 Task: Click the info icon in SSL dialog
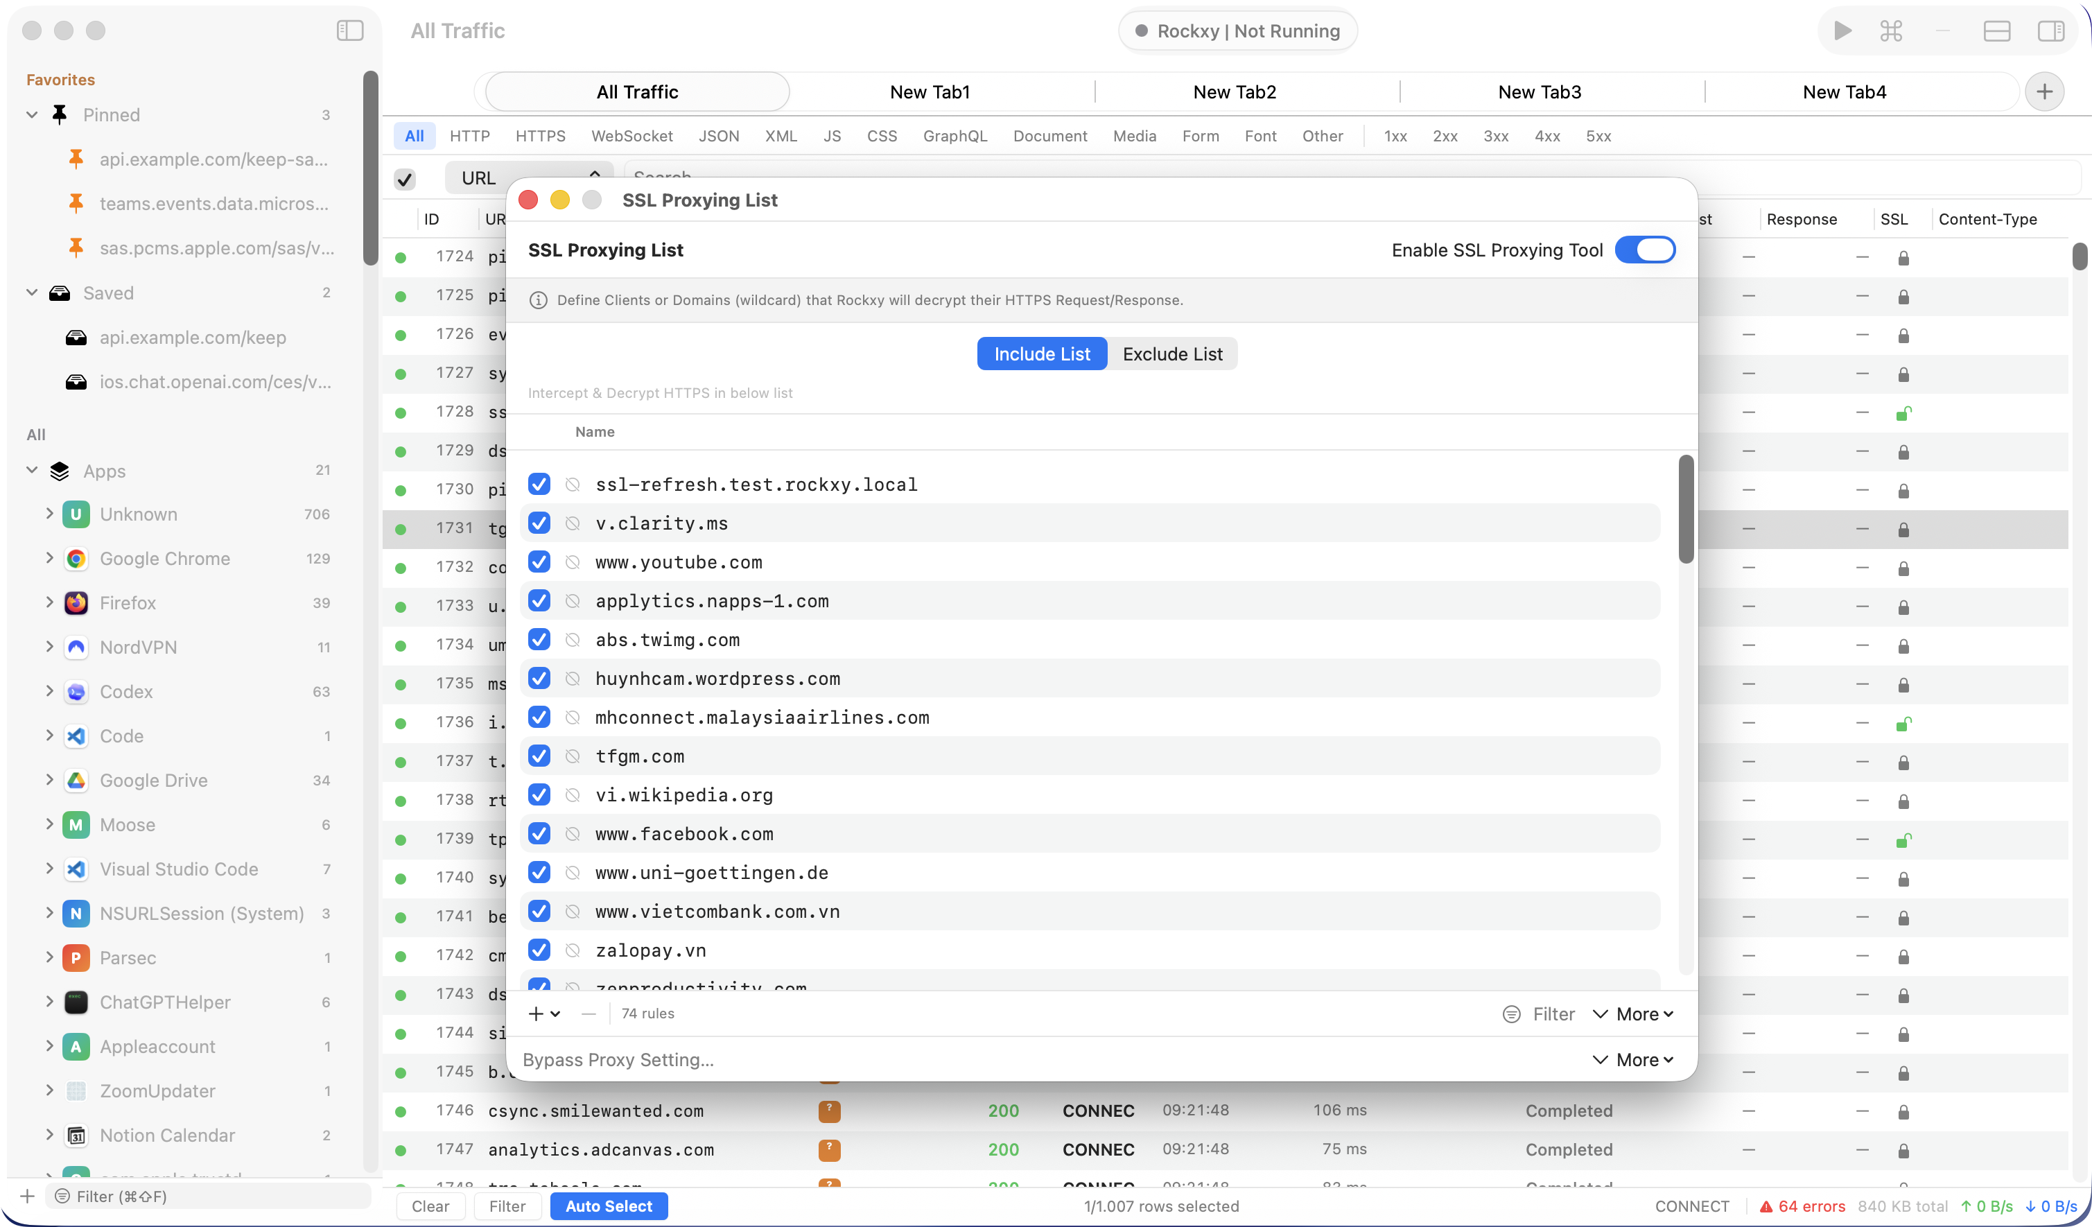[538, 301]
